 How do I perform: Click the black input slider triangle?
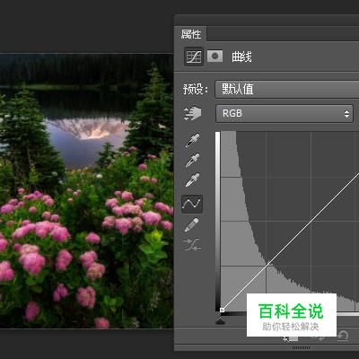click(x=220, y=321)
